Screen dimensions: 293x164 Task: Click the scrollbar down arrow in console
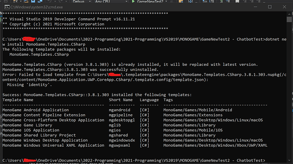pyautogui.click(x=289, y=160)
